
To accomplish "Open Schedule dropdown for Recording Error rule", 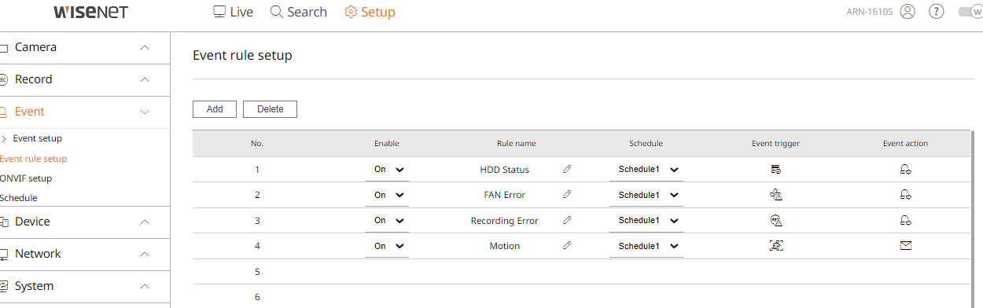I will coord(646,221).
